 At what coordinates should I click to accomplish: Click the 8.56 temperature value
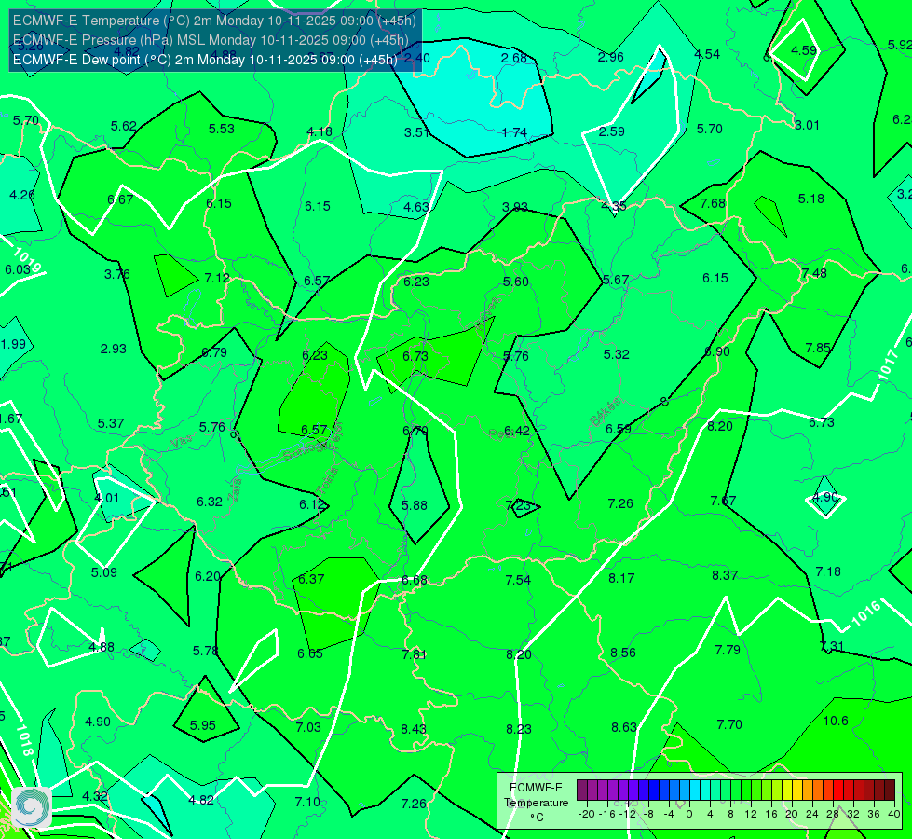623,653
